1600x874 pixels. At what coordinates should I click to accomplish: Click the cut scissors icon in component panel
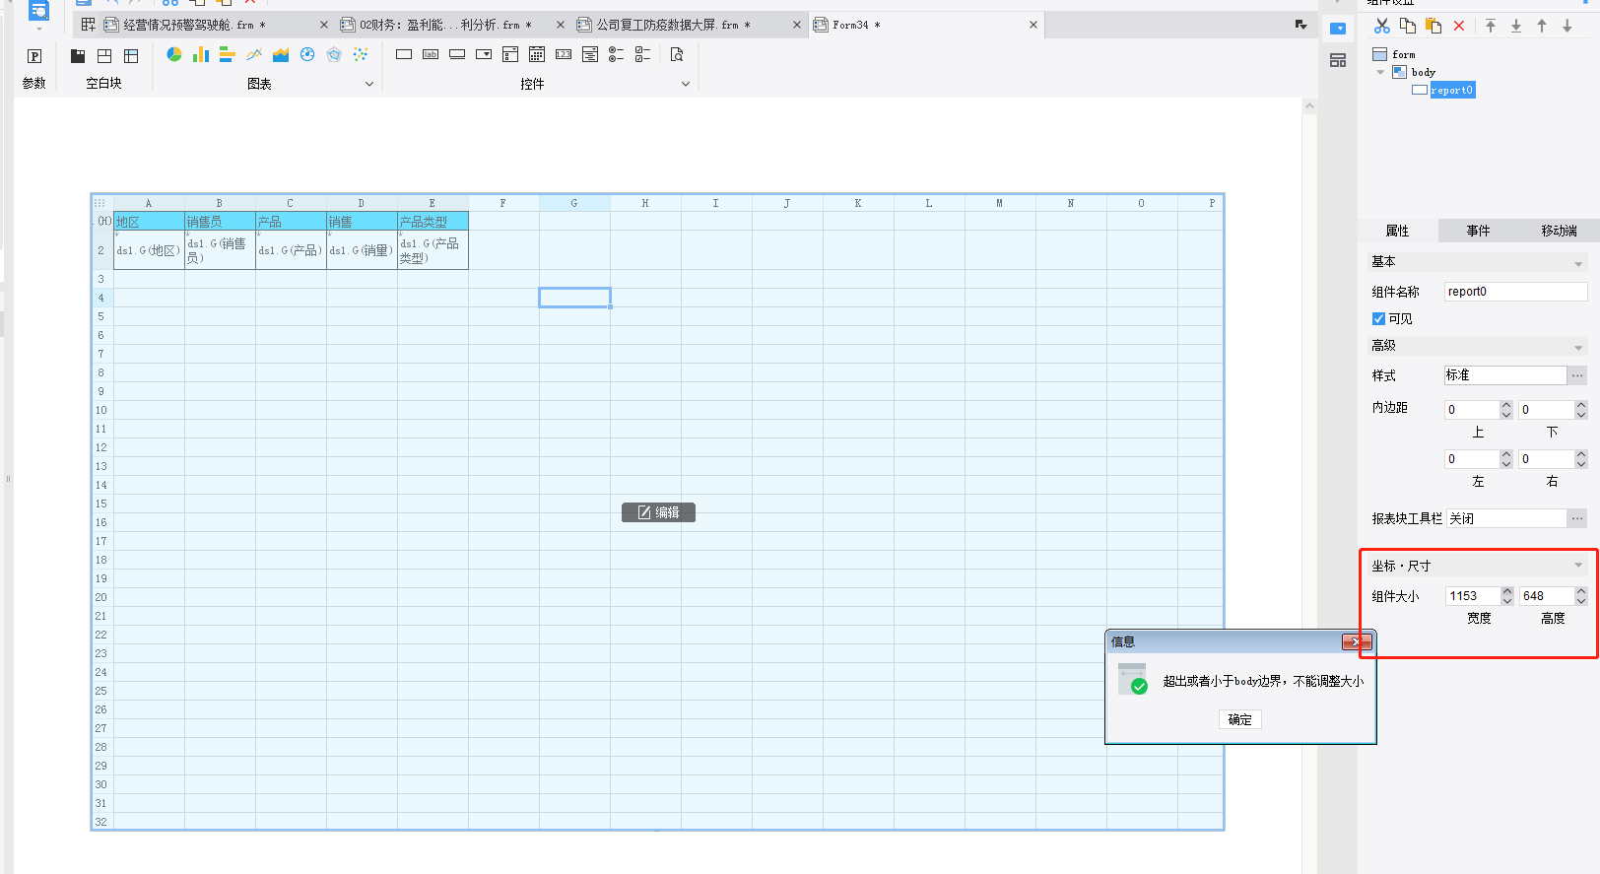point(1382,26)
